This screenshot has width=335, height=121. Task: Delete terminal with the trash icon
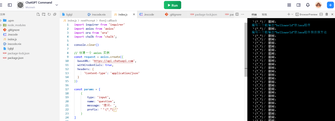327,14
